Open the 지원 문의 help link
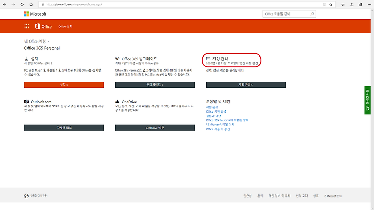Image resolution: width=374 pixels, height=210 pixels. click(212, 107)
